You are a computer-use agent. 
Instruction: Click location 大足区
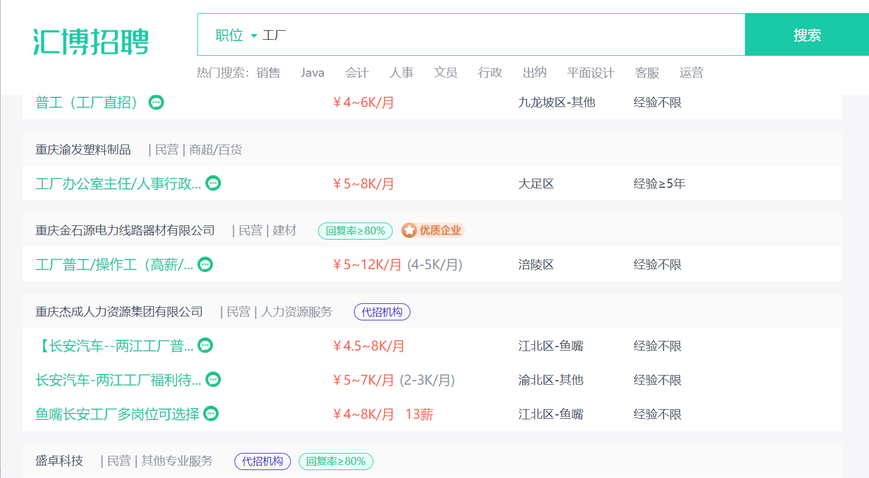[536, 184]
